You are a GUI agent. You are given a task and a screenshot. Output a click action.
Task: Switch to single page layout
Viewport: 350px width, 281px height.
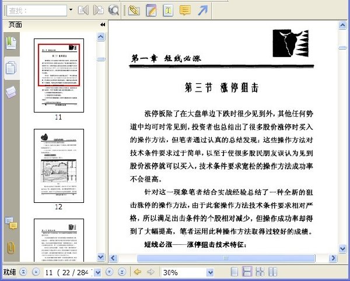[234, 272]
